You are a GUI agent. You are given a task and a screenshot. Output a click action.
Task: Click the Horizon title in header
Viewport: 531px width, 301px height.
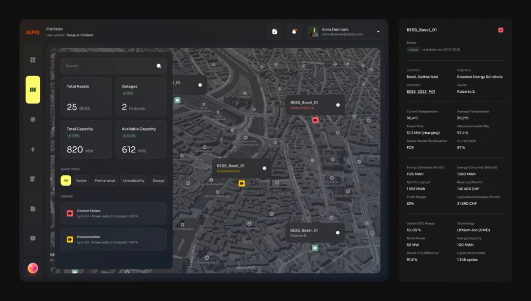coord(55,29)
